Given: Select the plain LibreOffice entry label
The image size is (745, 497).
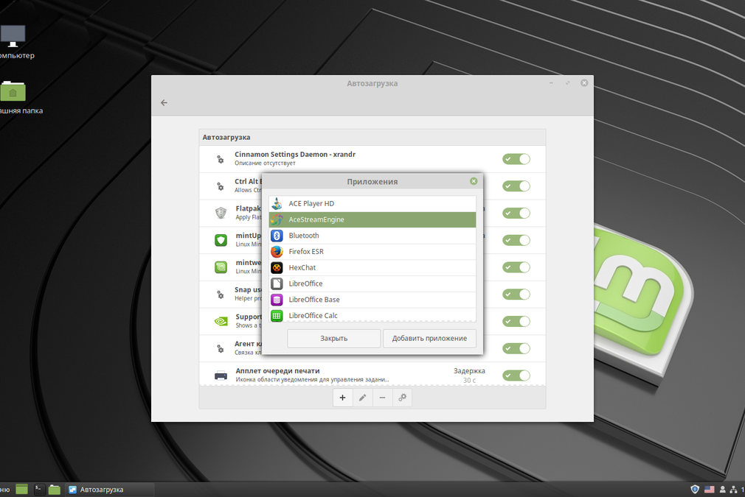Looking at the screenshot, I should pyautogui.click(x=305, y=283).
